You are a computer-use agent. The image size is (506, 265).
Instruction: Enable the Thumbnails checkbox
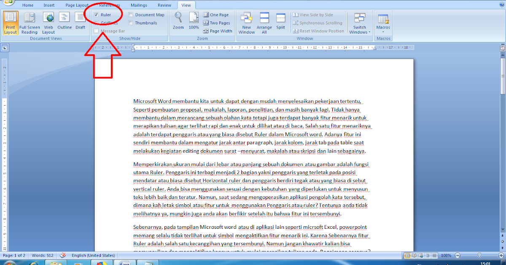(131, 23)
